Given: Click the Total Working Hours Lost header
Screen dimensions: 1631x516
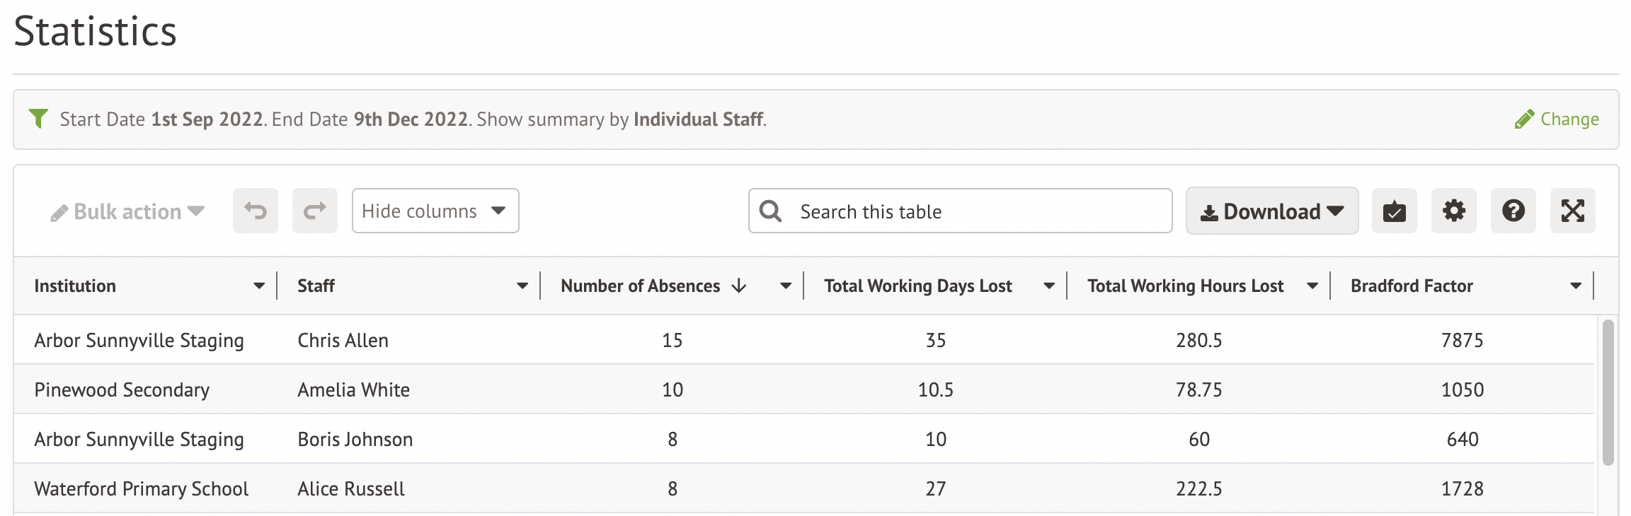Looking at the screenshot, I should click(x=1185, y=286).
